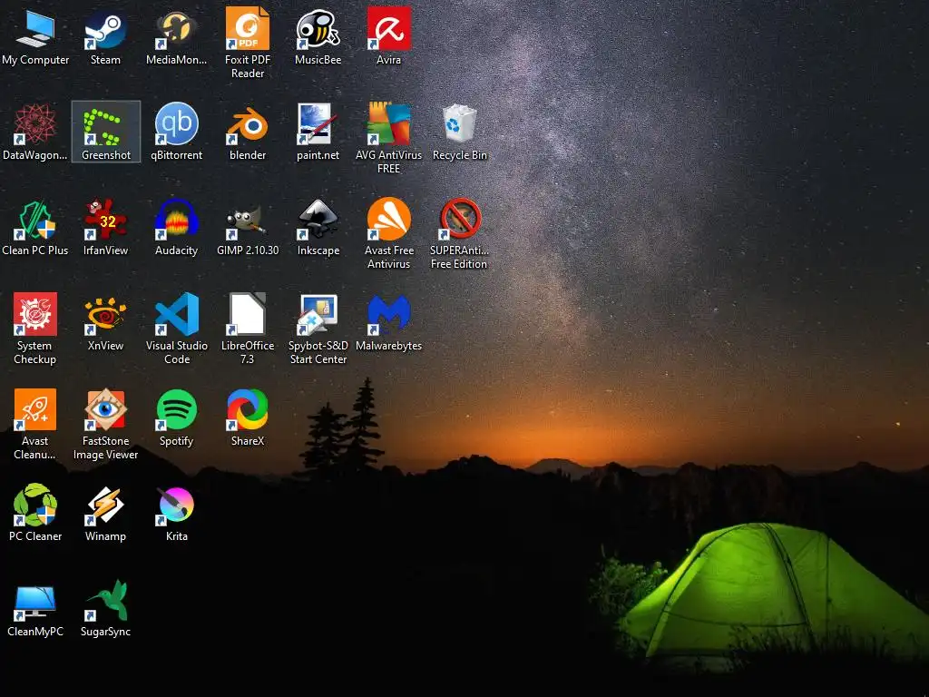929x697 pixels.
Task: Select the Audacity shortcut icon
Action: tap(177, 220)
